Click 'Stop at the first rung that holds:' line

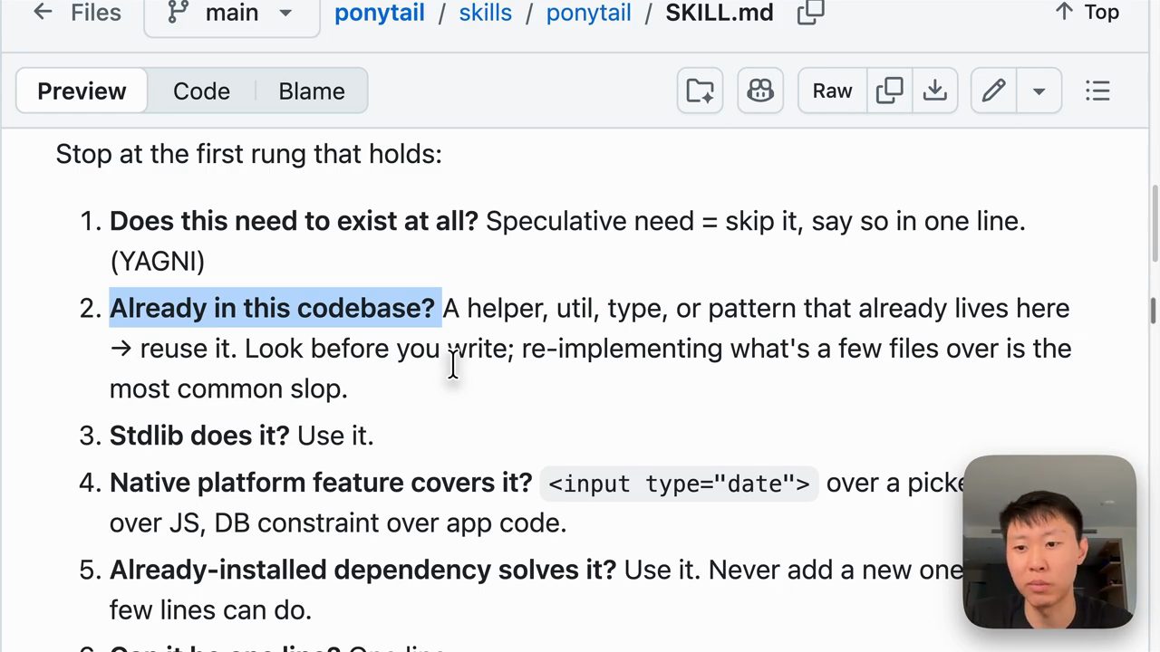[249, 154]
